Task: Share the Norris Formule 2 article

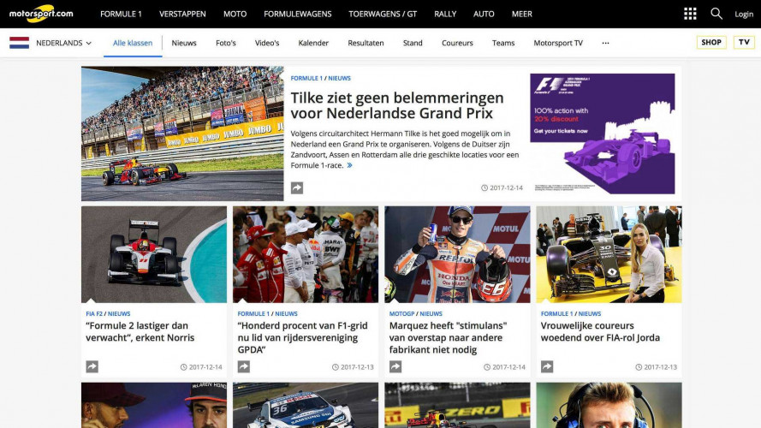Action: coord(92,367)
